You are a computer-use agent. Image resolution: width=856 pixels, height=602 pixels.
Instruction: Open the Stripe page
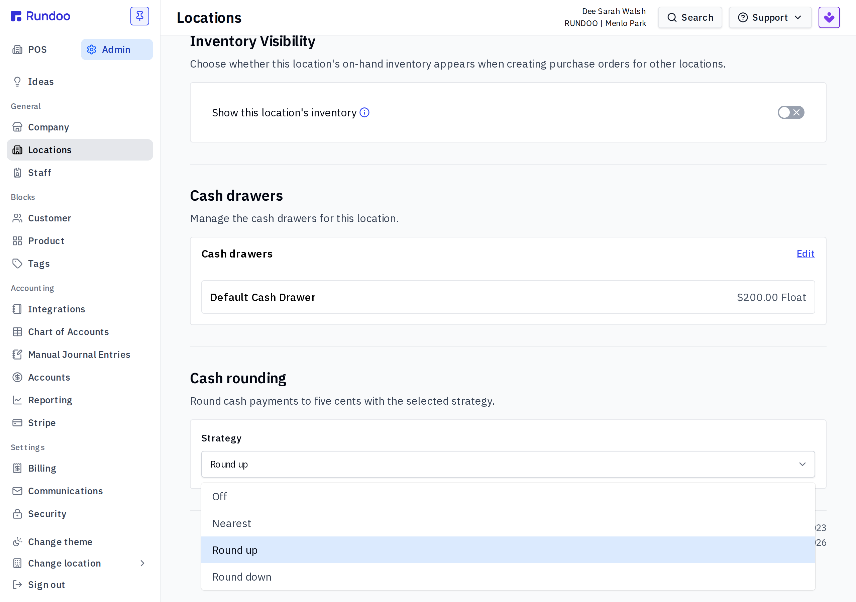pyautogui.click(x=80, y=423)
